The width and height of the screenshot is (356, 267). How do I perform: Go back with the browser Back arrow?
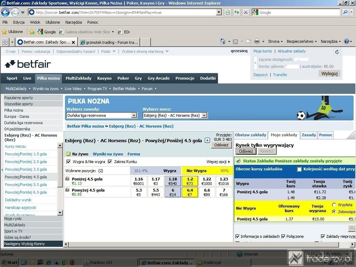(6, 12)
